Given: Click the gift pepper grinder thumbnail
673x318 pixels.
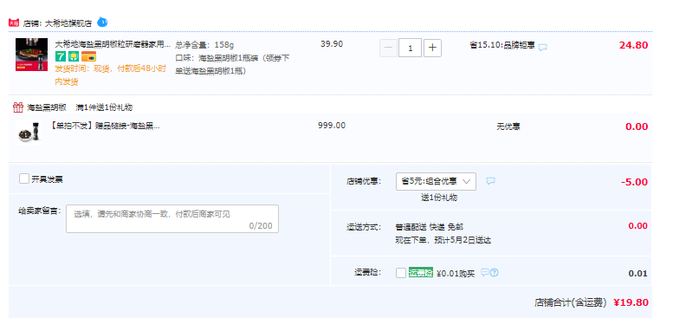Looking at the screenshot, I should pyautogui.click(x=29, y=133).
